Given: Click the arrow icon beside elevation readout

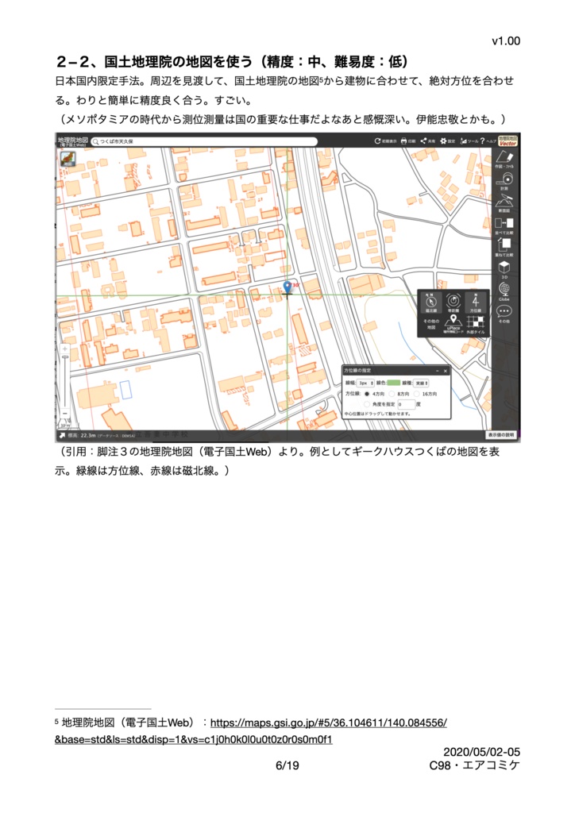Looking at the screenshot, I should [x=62, y=436].
